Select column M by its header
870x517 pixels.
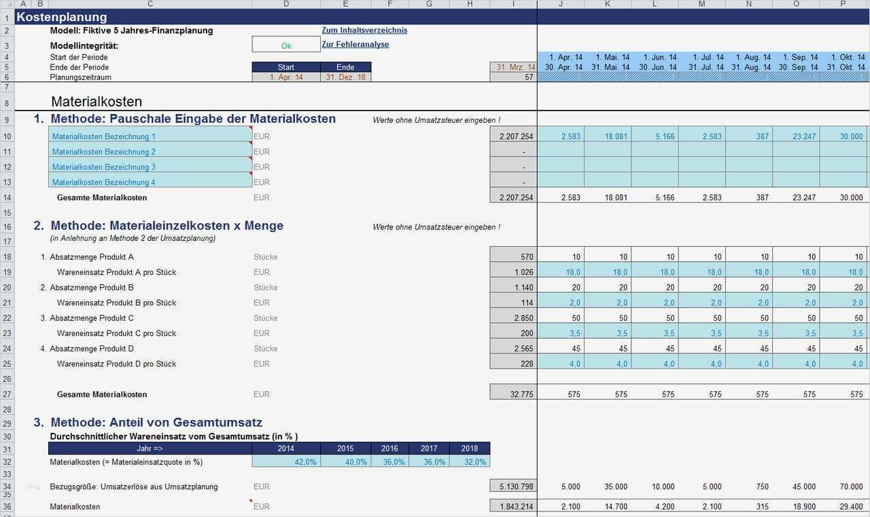pyautogui.click(x=702, y=5)
